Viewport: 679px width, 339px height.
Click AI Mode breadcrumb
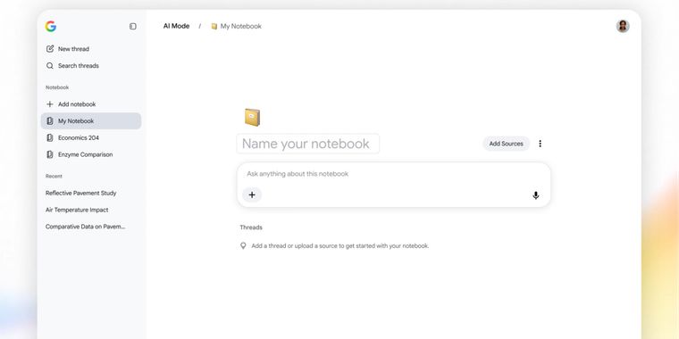coord(176,26)
